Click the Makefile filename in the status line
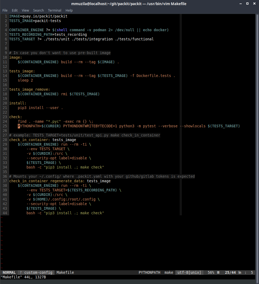The width and height of the screenshot is (259, 284). (x=65, y=272)
